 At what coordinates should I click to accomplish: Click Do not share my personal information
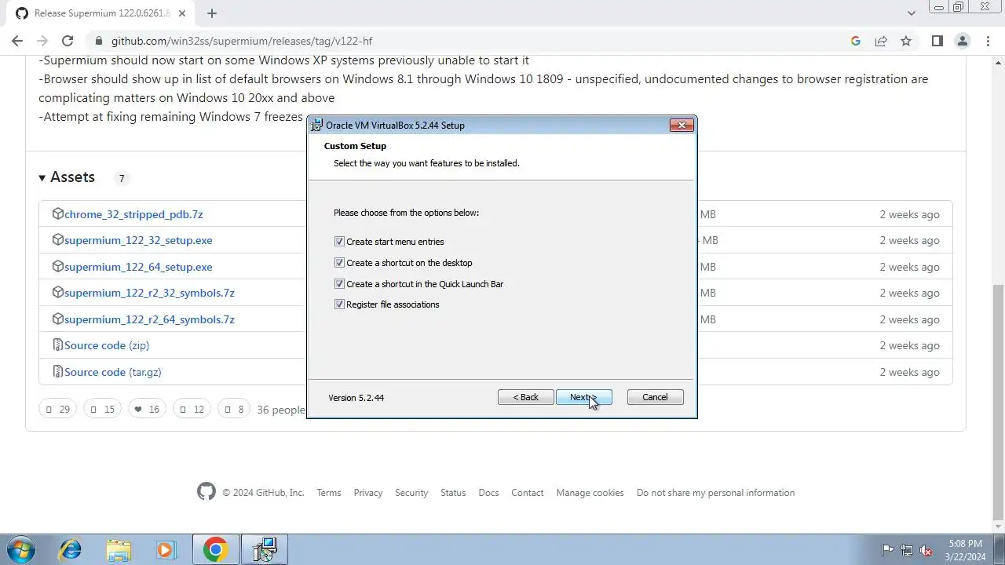click(715, 493)
